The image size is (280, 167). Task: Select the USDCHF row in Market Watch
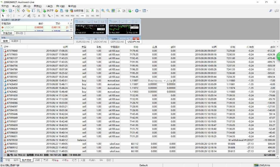coord(9,28)
